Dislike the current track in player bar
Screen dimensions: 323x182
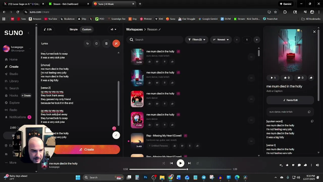pos(293,165)
